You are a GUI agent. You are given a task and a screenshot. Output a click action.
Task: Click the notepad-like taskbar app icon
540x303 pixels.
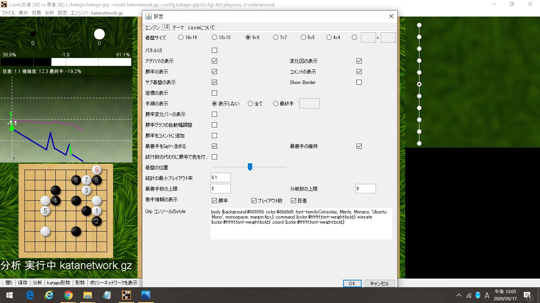[107, 295]
